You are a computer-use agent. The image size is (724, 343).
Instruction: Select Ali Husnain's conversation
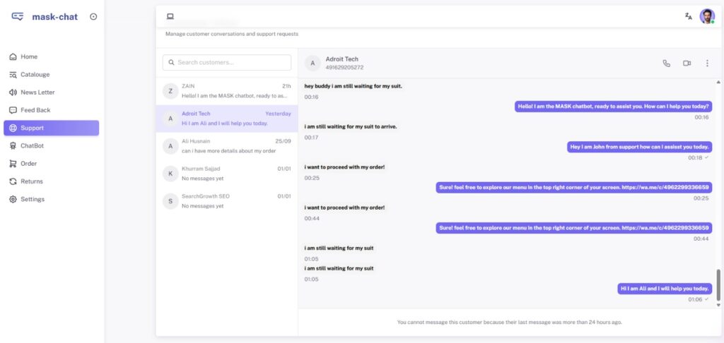pyautogui.click(x=226, y=145)
